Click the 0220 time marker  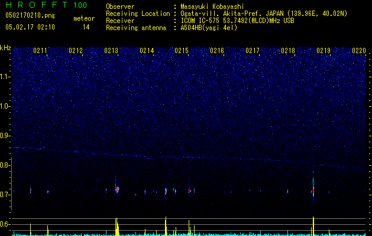359,51
